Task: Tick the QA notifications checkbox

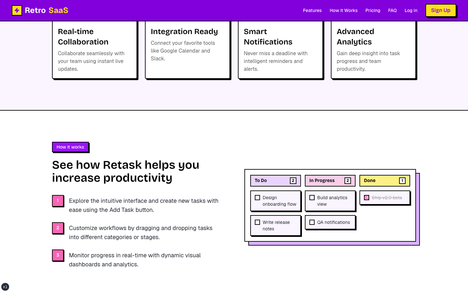Action: coord(312,222)
